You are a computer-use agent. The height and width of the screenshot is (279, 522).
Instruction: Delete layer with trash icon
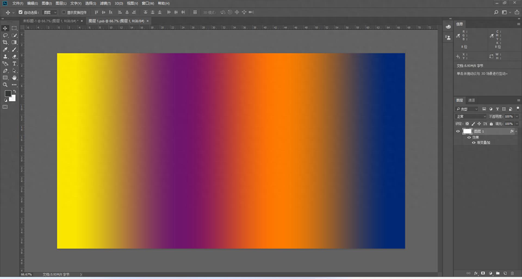tap(512, 273)
